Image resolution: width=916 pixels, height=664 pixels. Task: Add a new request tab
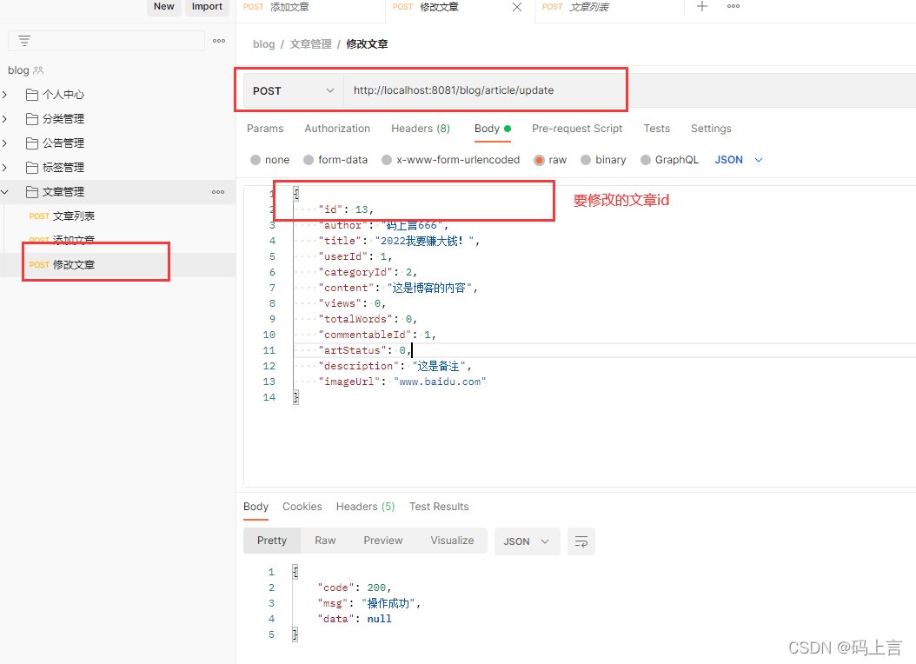click(702, 6)
